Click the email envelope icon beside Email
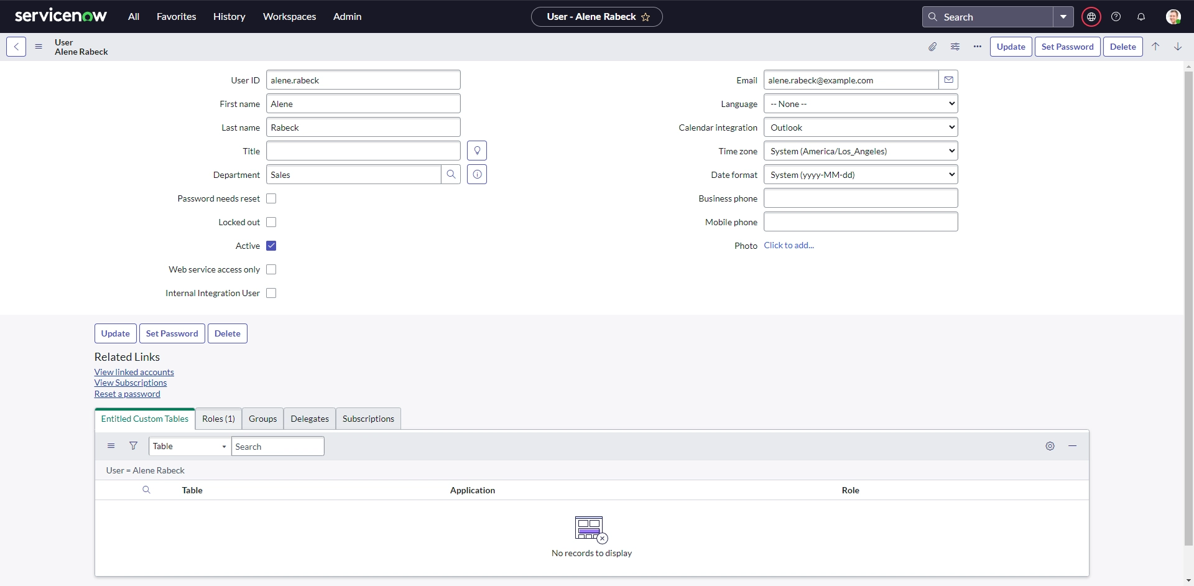The height and width of the screenshot is (586, 1194). [948, 80]
